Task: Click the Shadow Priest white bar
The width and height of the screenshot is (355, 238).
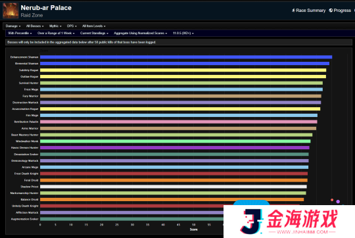Action: (x=174, y=187)
